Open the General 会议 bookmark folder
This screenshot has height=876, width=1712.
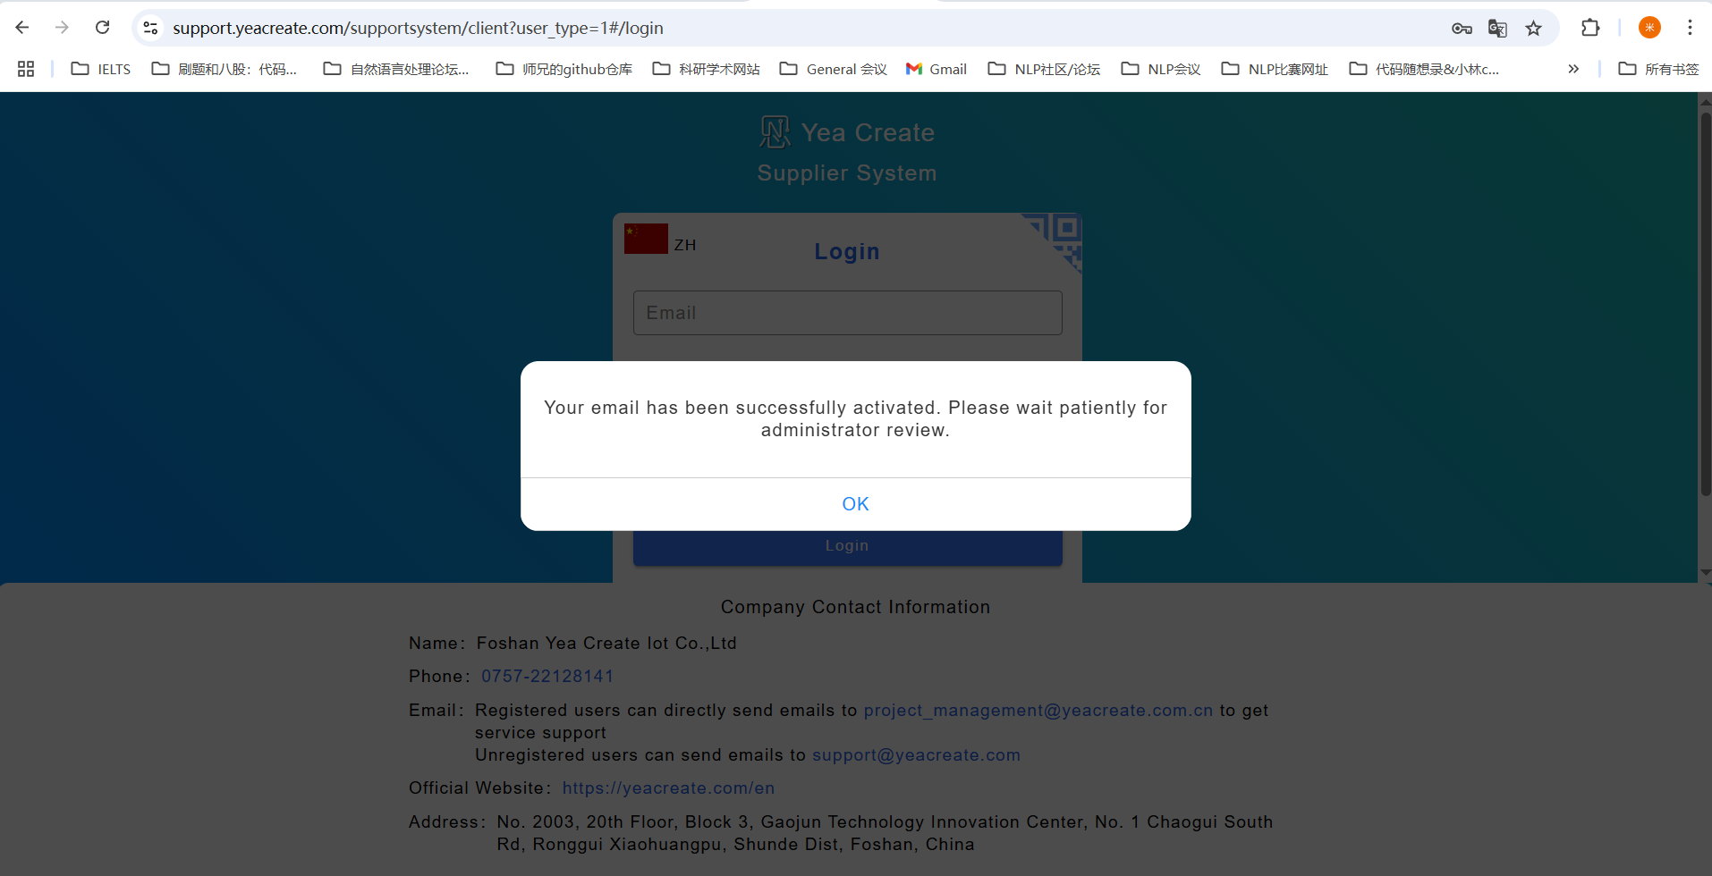(x=834, y=69)
